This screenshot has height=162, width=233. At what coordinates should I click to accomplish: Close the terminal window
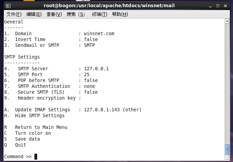point(225,6)
